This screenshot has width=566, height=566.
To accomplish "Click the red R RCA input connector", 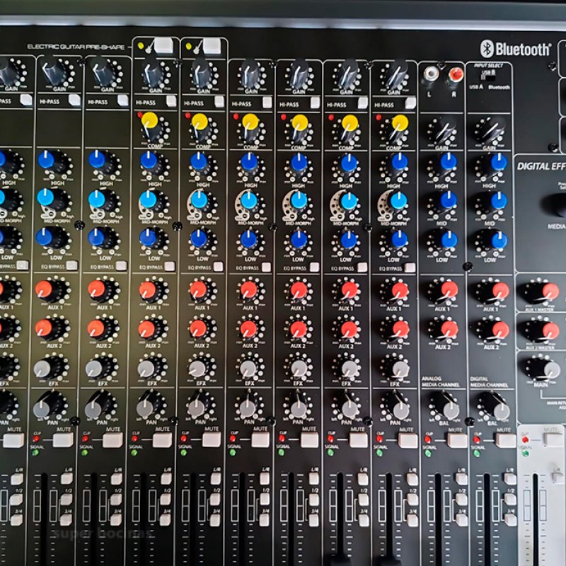I will (455, 74).
